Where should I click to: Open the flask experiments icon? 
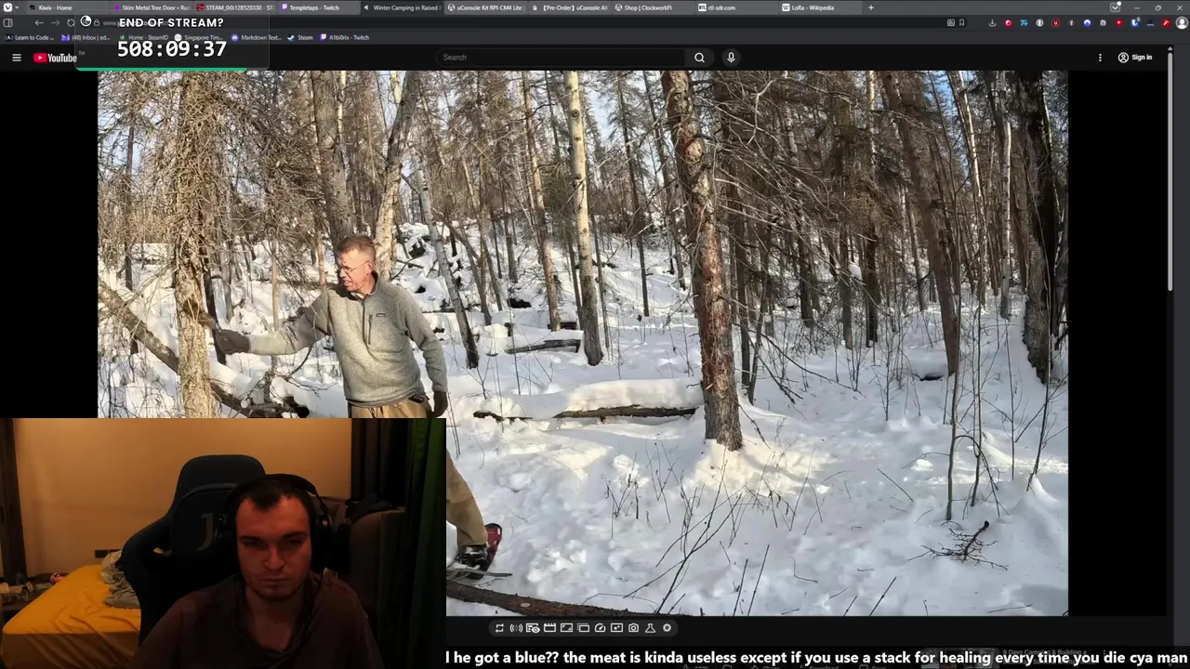[x=650, y=628]
